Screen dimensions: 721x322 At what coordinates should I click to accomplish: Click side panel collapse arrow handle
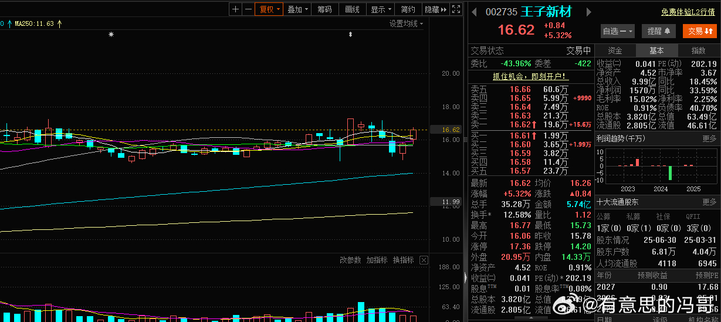(x=466, y=277)
